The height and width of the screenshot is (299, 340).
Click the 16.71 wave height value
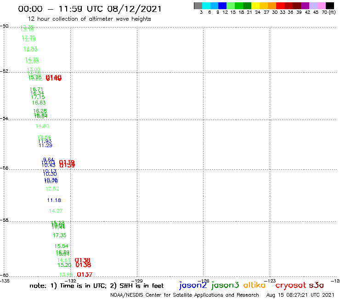[36, 89]
